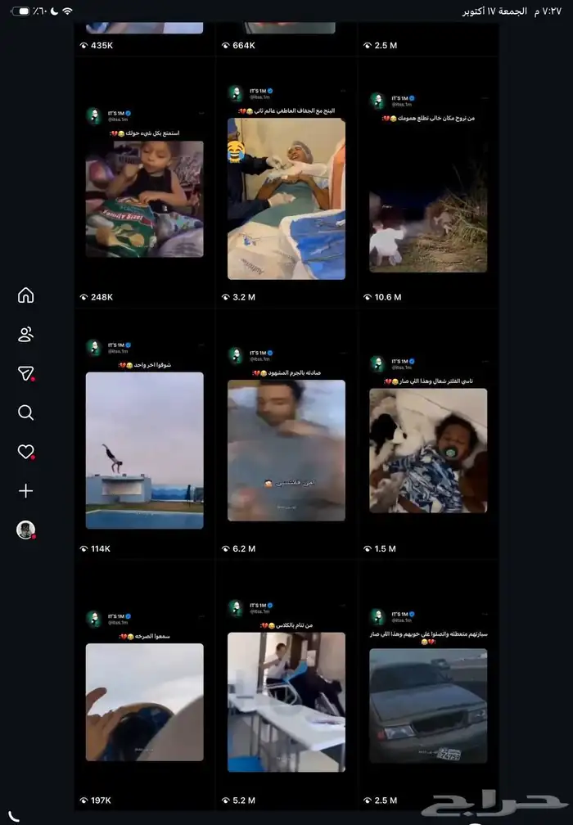
Task: Tap the battery indicator in status bar
Action: coord(21,11)
